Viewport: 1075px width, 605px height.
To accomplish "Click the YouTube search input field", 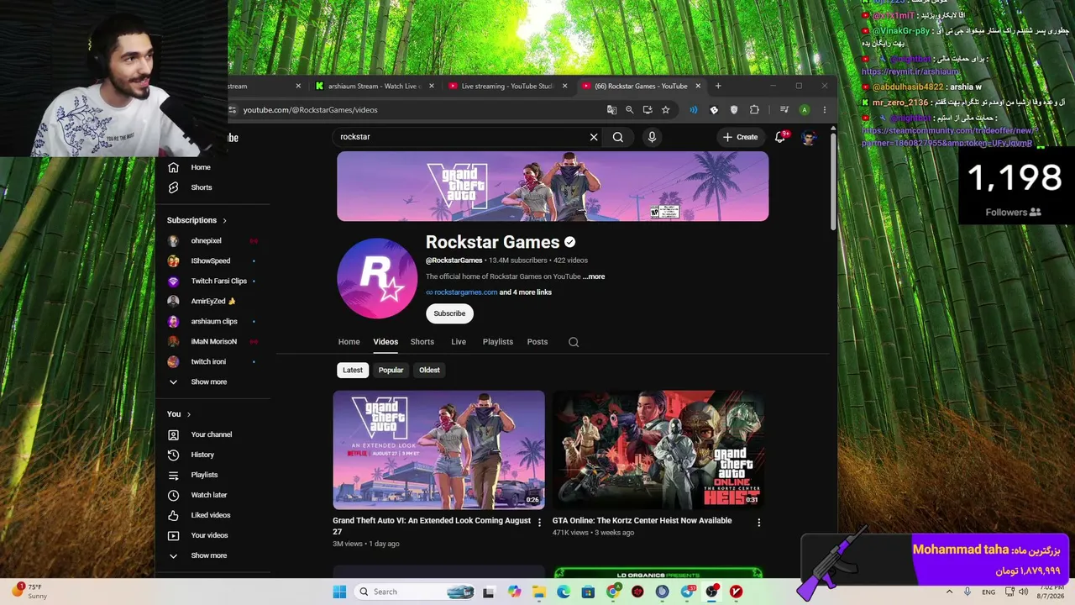I will tap(460, 137).
